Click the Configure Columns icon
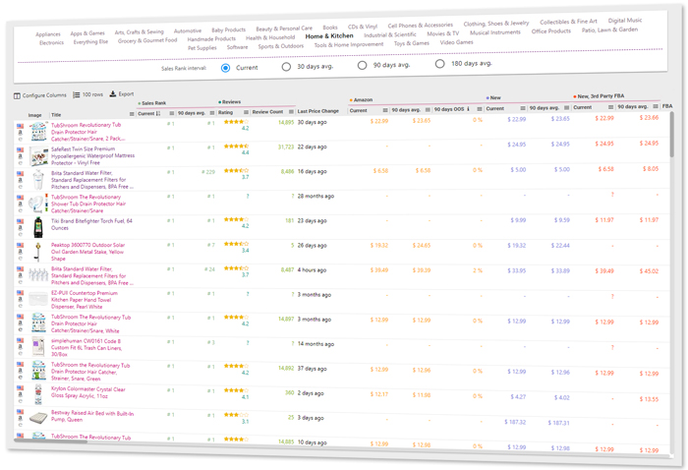The width and height of the screenshot is (688, 470). point(17,95)
